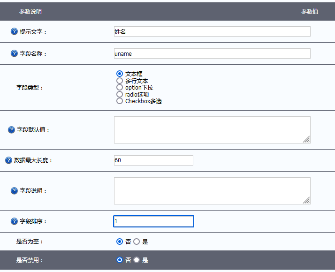Image resolution: width=335 pixels, height=272 pixels.
Task: Set 是否为空 to 否
Action: coord(120,242)
